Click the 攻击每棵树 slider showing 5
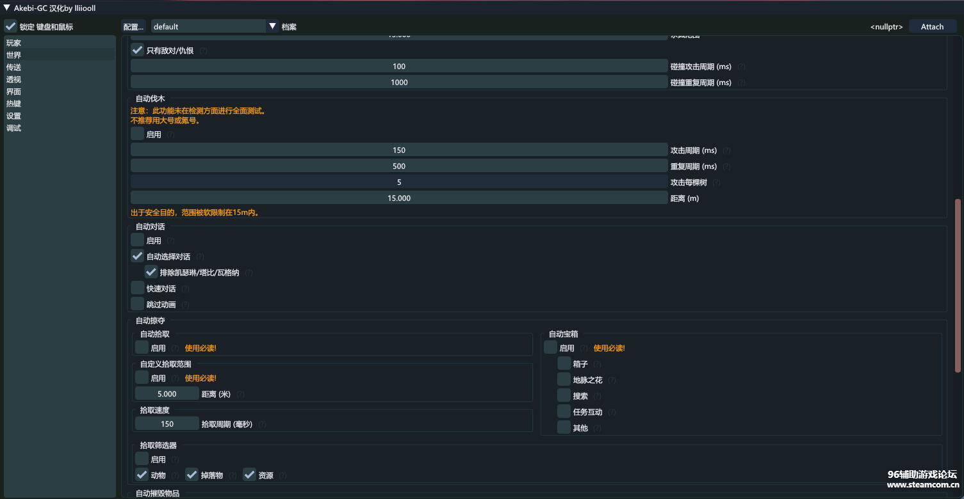The image size is (964, 499). click(x=399, y=182)
